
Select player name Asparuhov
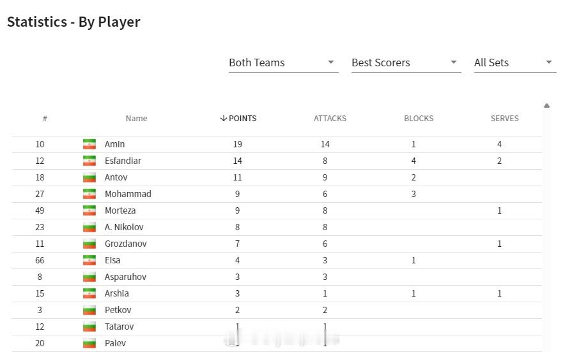point(125,277)
